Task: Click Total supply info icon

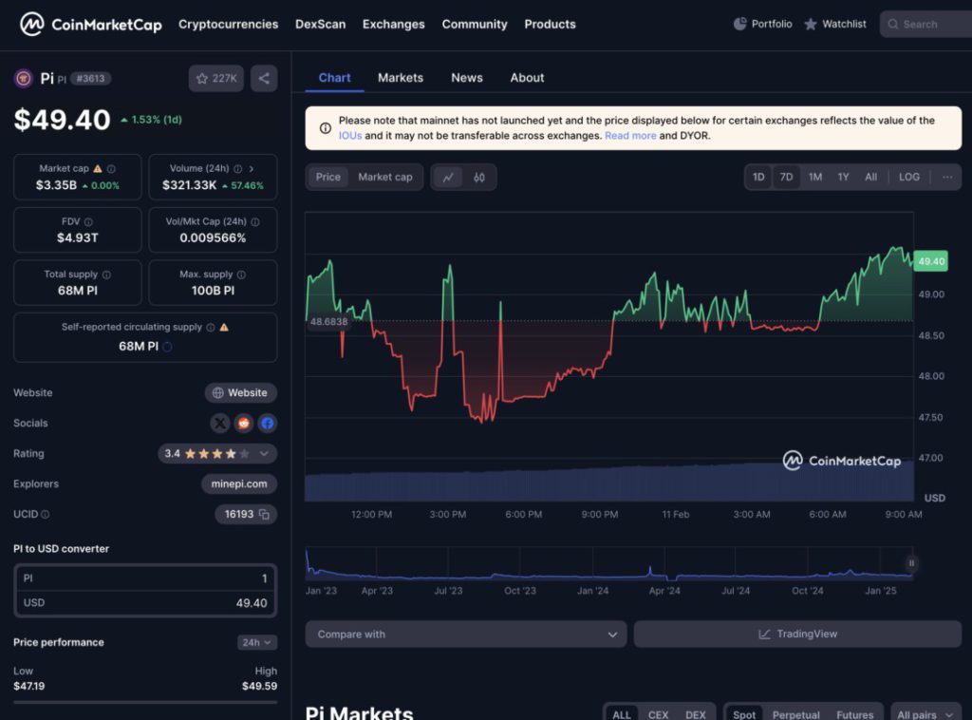Action: tap(106, 275)
